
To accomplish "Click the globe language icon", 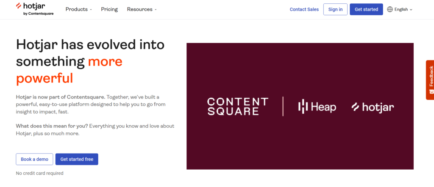I will tap(389, 9).
